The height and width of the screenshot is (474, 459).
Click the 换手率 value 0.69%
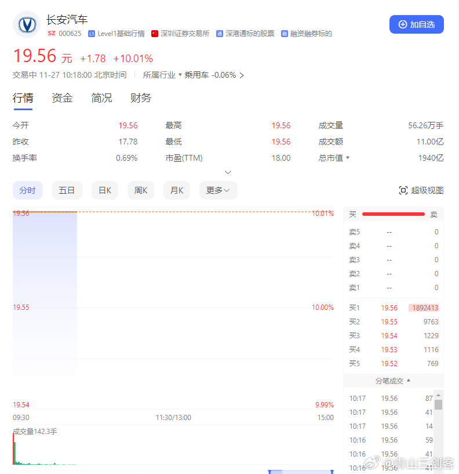click(126, 158)
